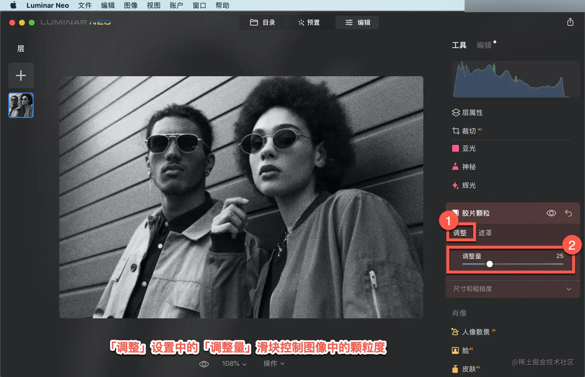Reset the 胶片颗粒 tool settings
The height and width of the screenshot is (377, 585).
[x=568, y=213]
